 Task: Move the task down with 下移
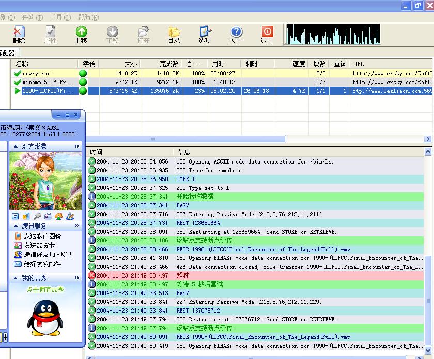[113, 35]
